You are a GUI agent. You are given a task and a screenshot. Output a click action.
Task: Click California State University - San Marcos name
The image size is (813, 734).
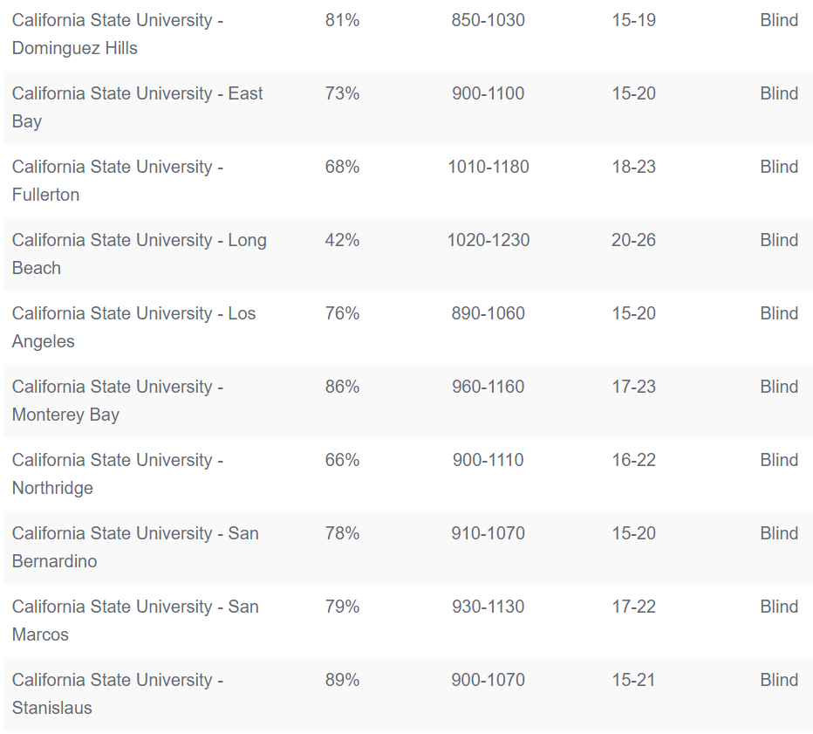135,621
